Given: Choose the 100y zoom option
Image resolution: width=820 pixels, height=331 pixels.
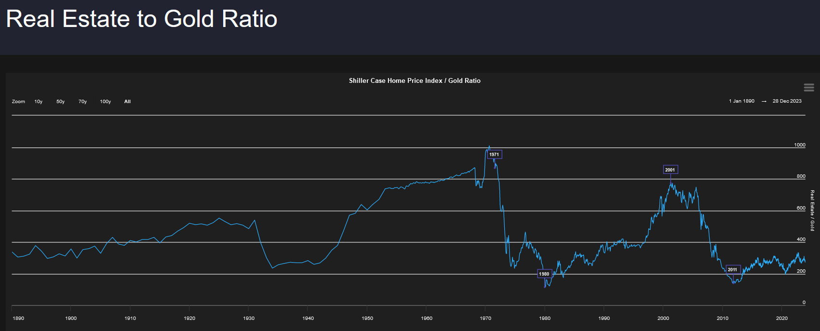Looking at the screenshot, I should 105,102.
